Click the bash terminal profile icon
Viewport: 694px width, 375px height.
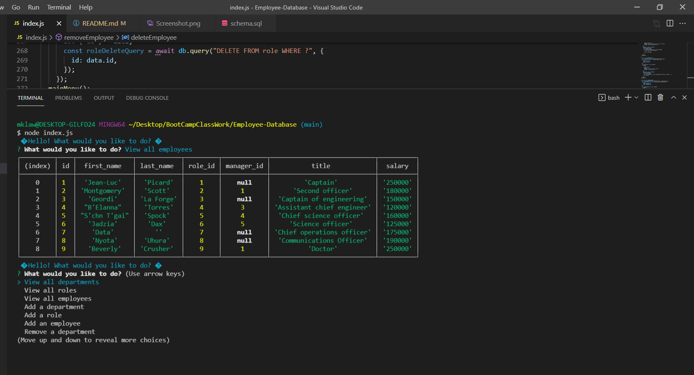point(602,98)
